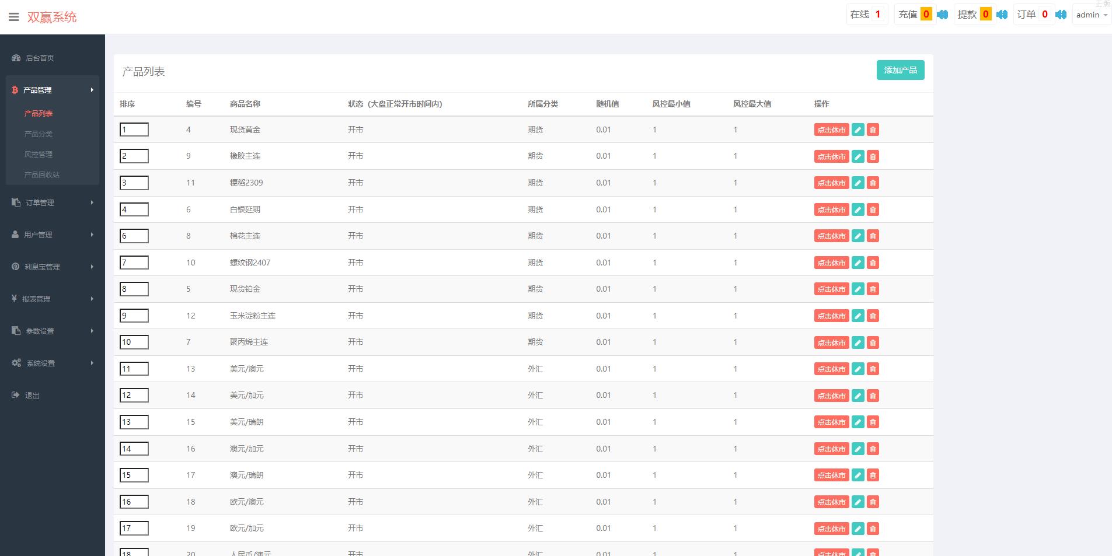Click the sort order field for 棉花主连

point(134,236)
